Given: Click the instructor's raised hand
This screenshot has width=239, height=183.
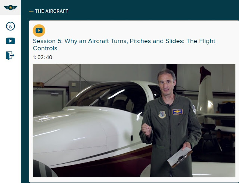Looking at the screenshot, I should coord(146,130).
